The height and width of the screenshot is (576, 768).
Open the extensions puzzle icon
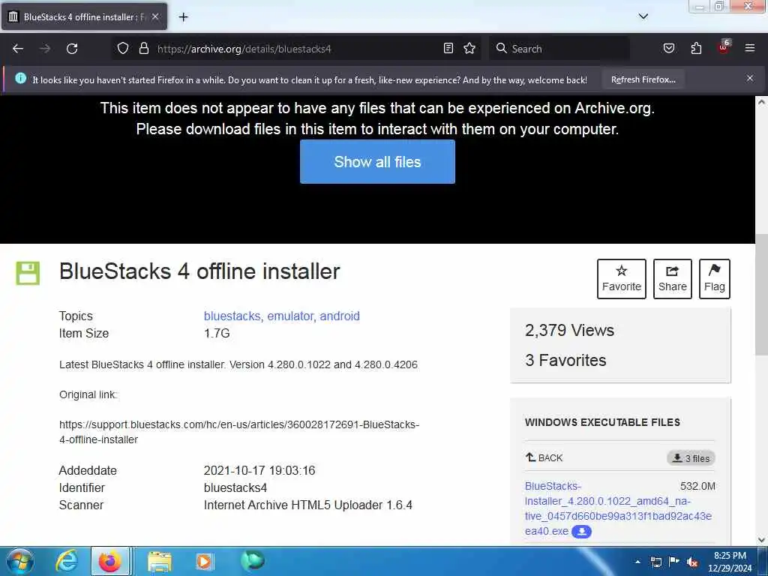696,48
